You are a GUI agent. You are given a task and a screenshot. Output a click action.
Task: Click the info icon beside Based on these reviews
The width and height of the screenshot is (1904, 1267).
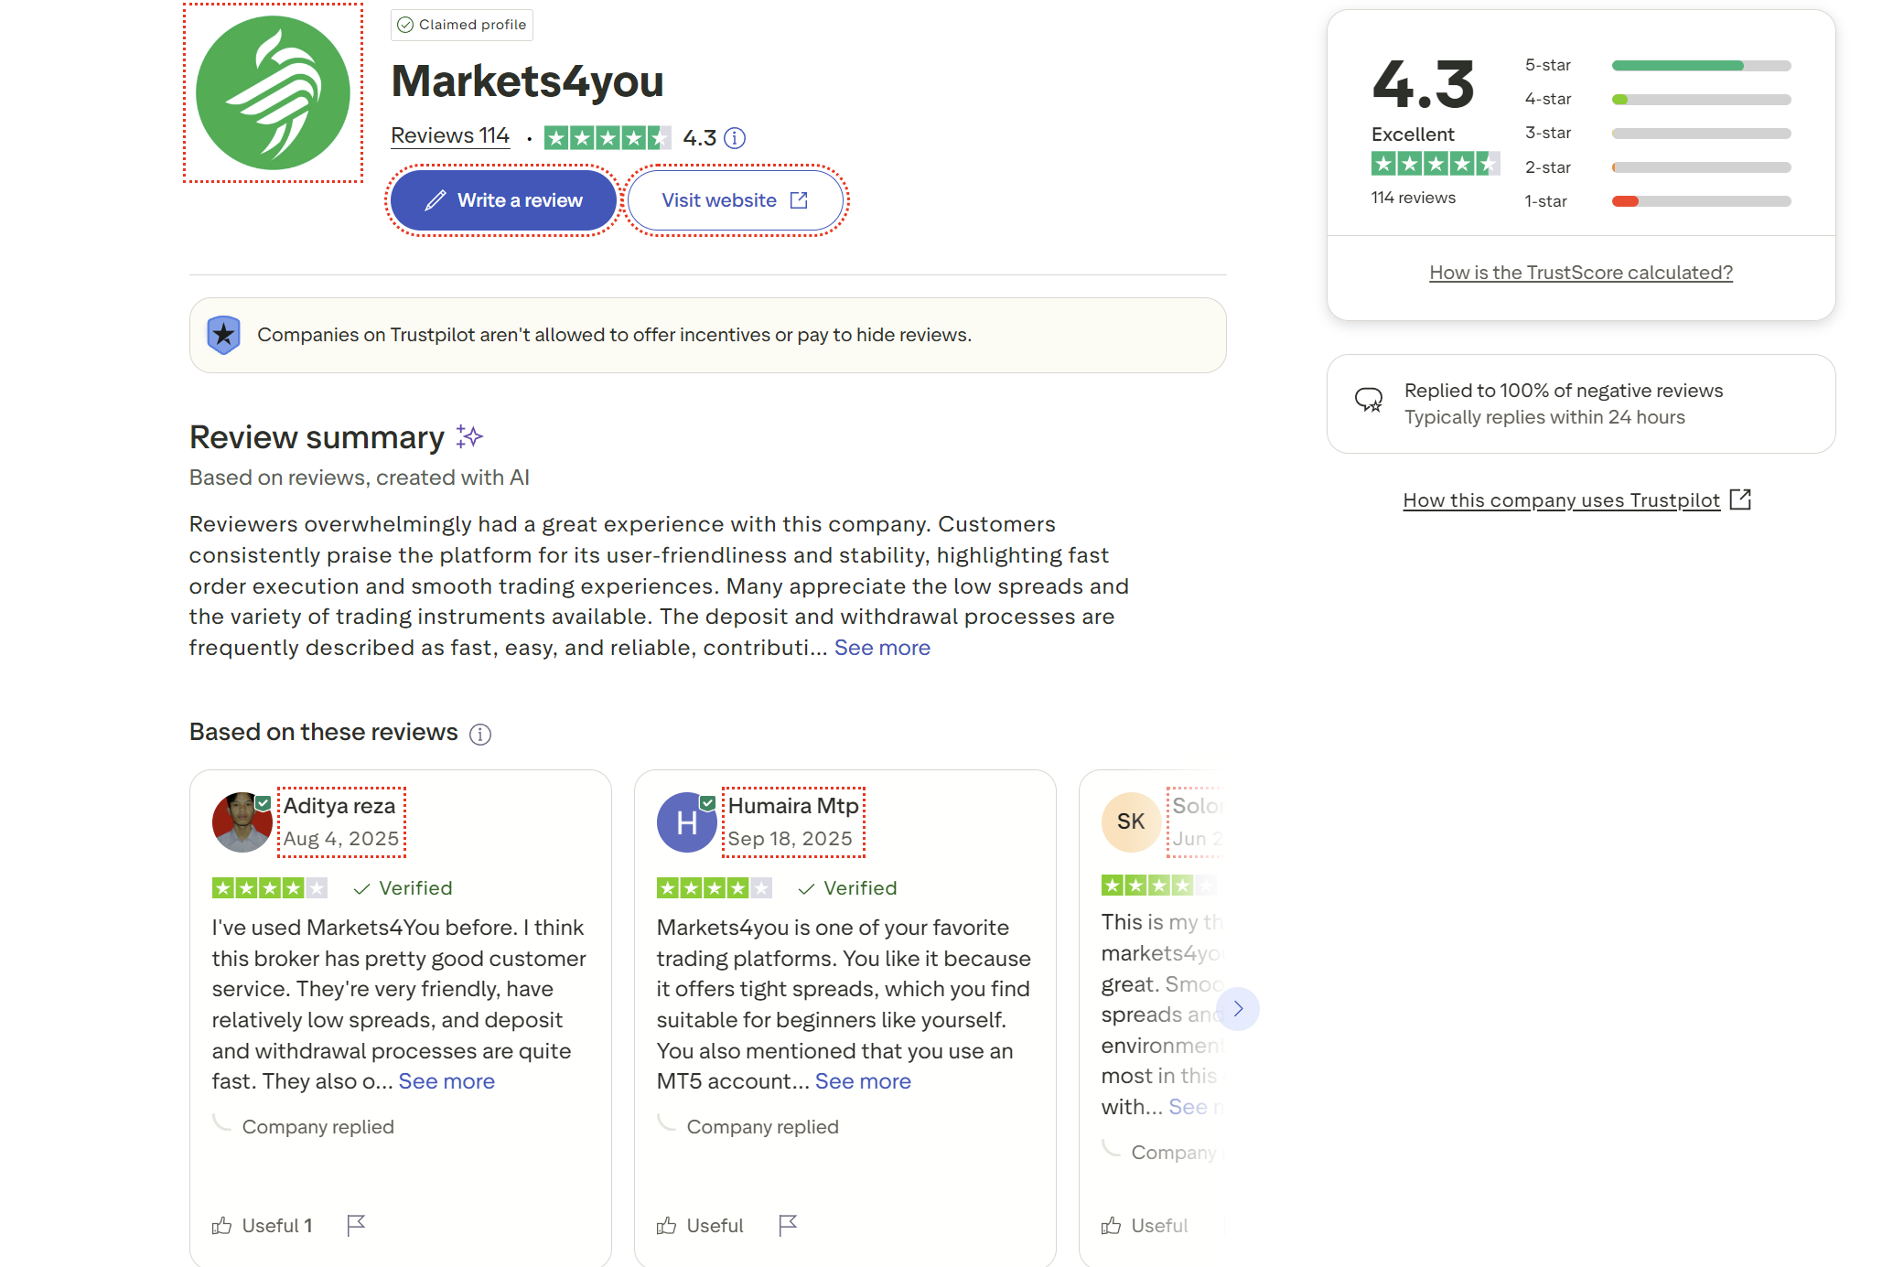[480, 733]
